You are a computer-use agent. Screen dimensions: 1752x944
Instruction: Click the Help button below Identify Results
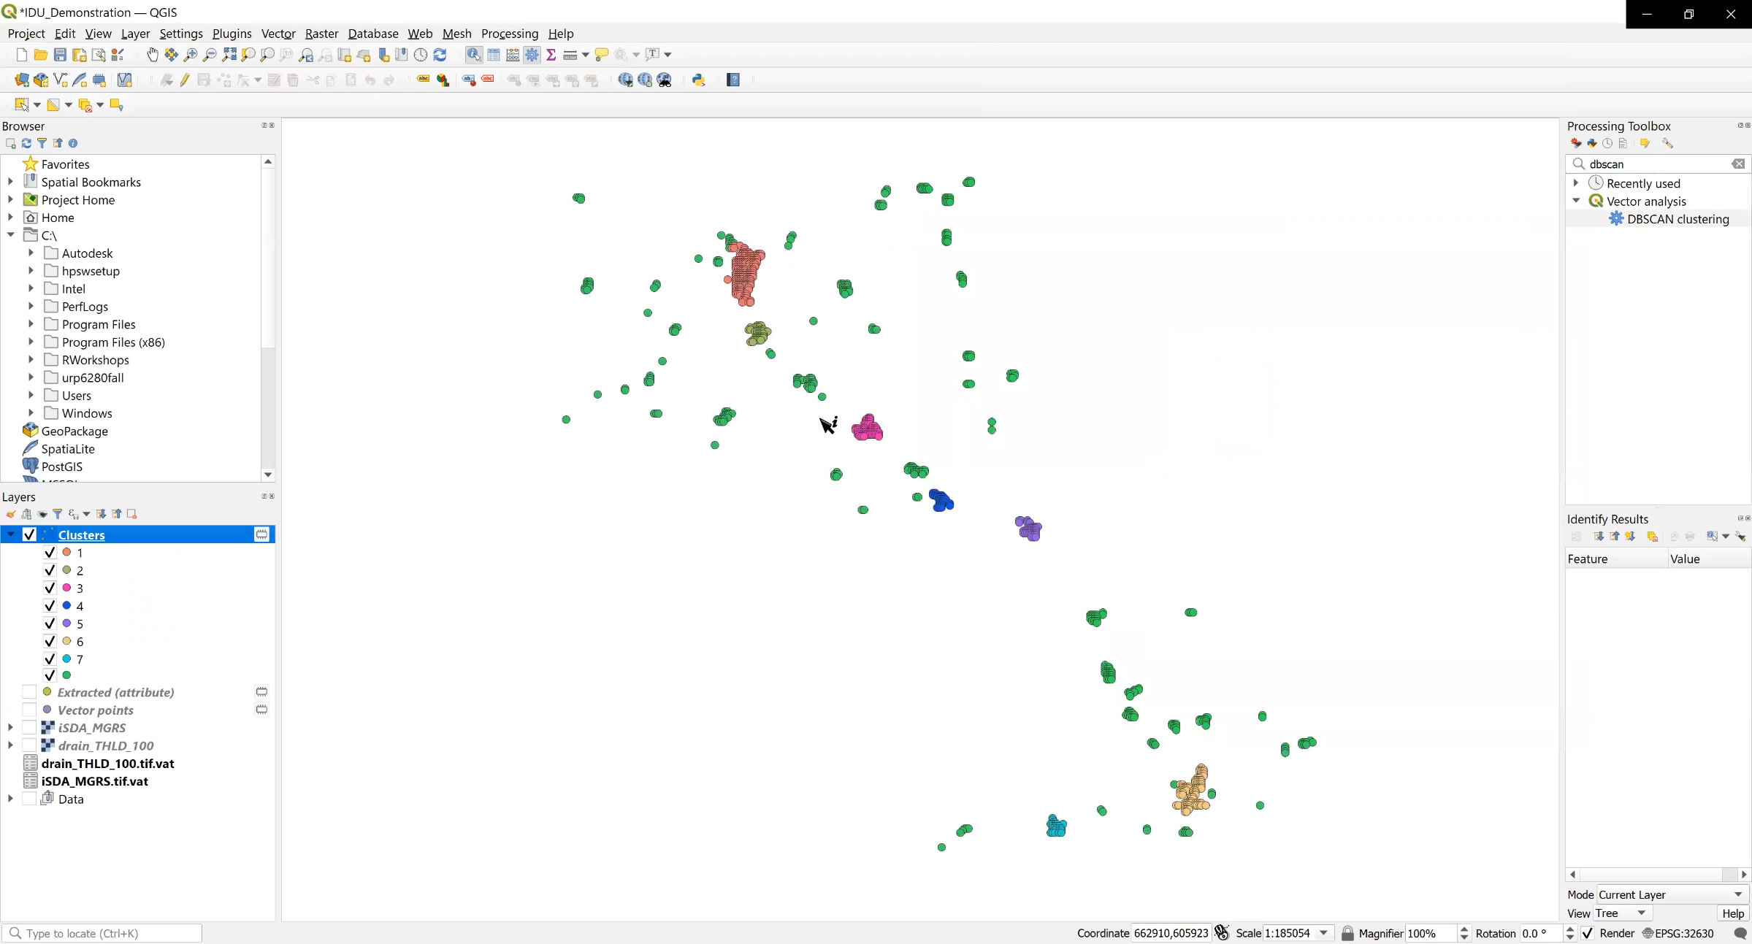pos(1732,913)
